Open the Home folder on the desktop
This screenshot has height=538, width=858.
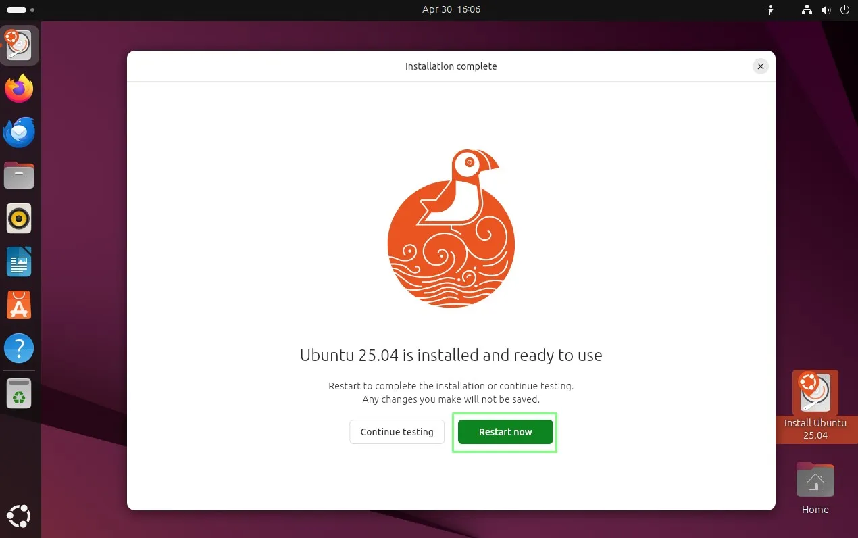click(x=815, y=488)
